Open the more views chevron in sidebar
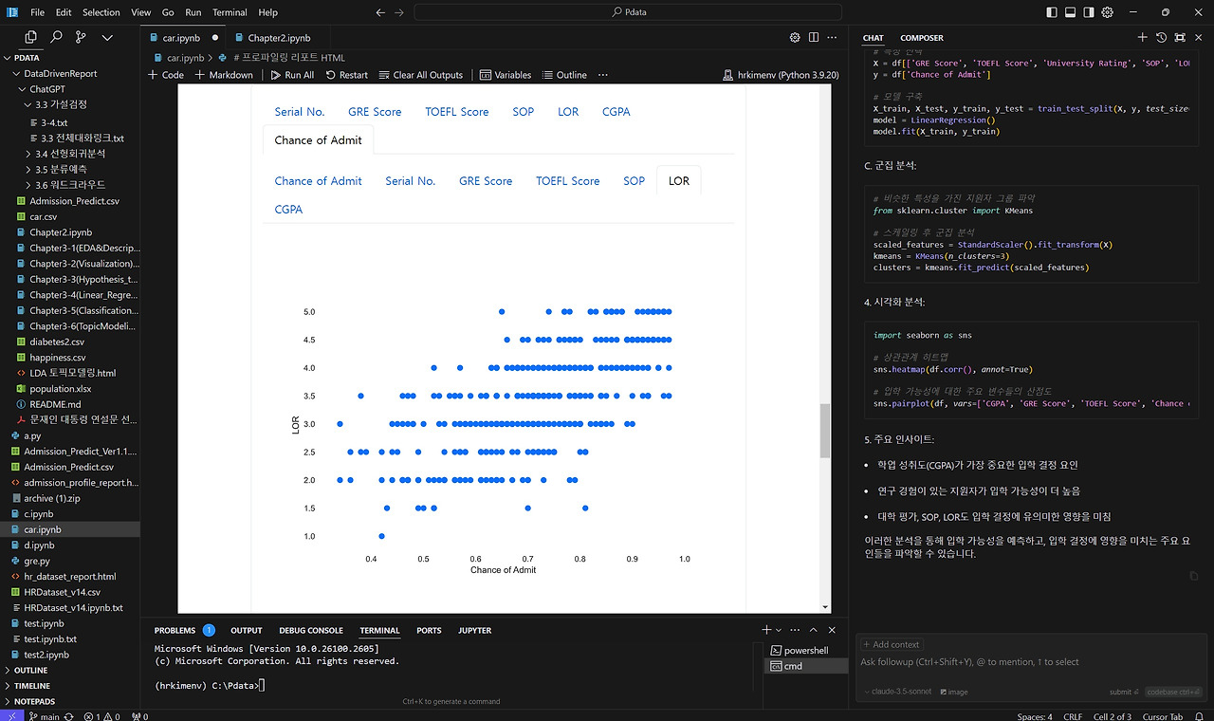This screenshot has width=1214, height=721. [x=107, y=37]
